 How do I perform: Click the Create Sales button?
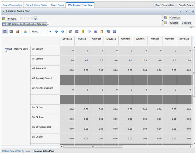pyautogui.click(x=186, y=5)
